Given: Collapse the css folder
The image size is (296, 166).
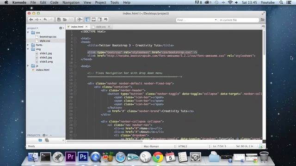Looking at the screenshot, I should (x=28, y=33).
